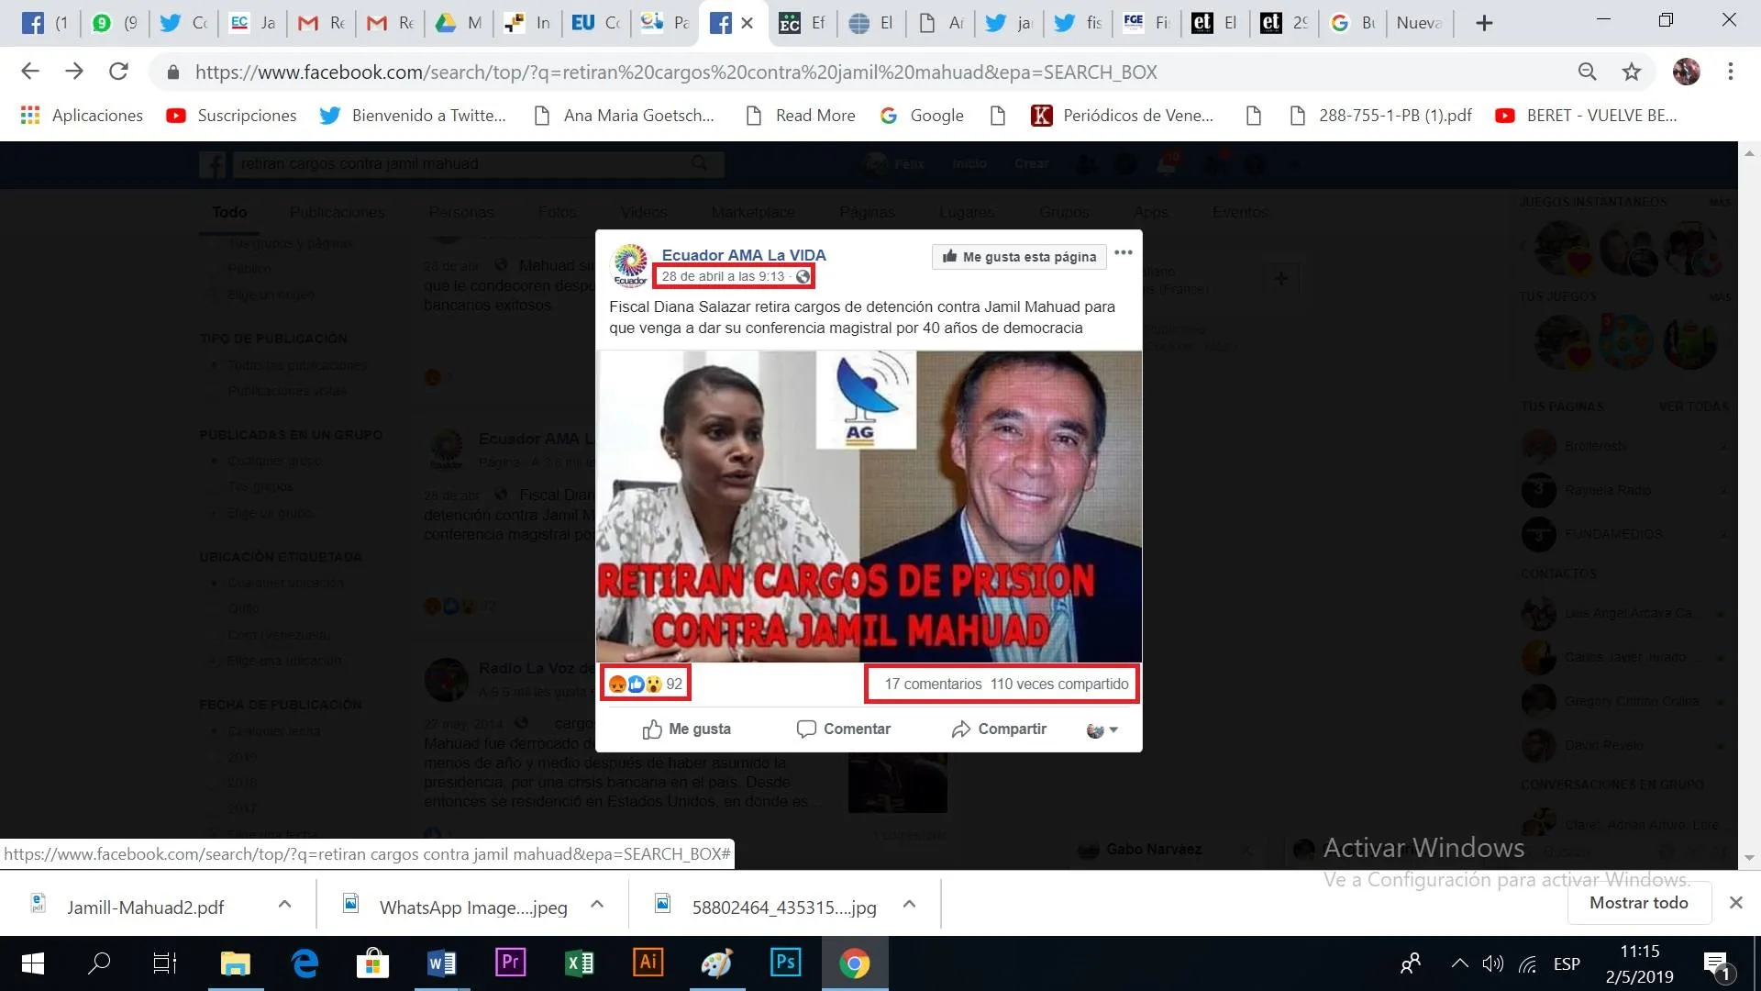
Task: Click the zoom magnifier icon in address bar
Action: tap(1588, 72)
